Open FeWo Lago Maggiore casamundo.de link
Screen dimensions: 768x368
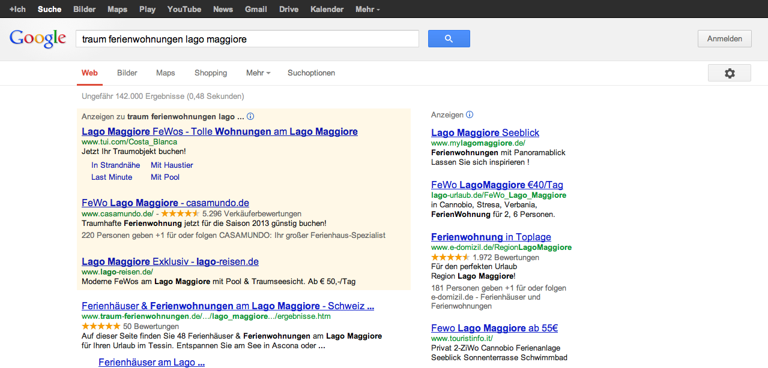165,203
